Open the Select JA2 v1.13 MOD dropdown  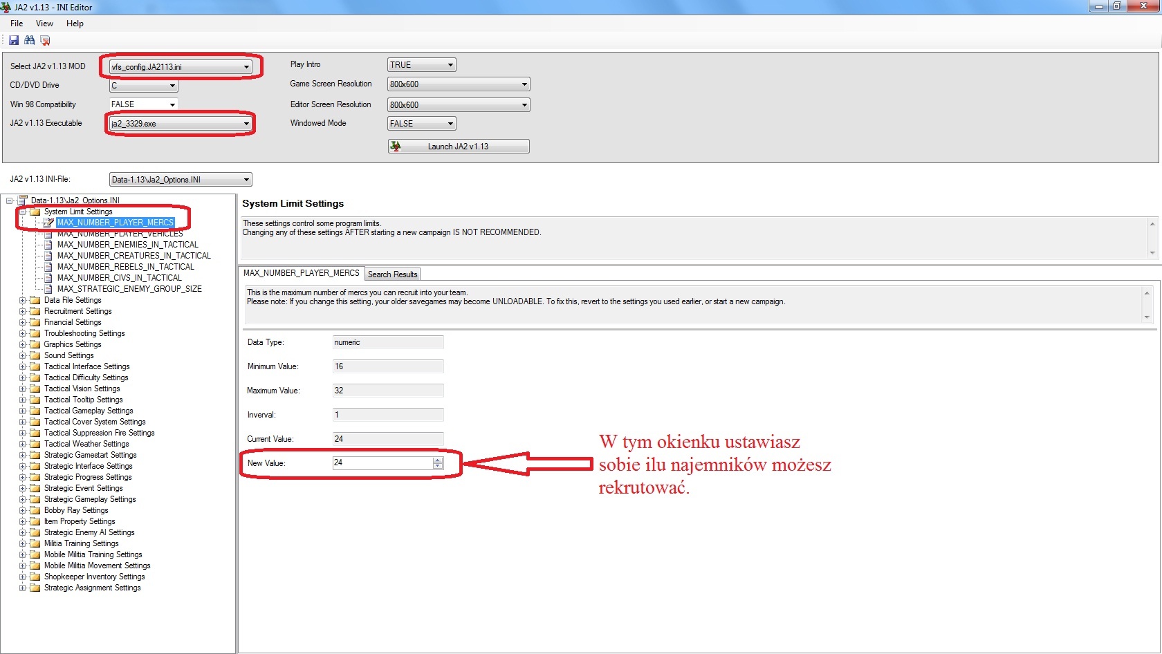coord(246,67)
